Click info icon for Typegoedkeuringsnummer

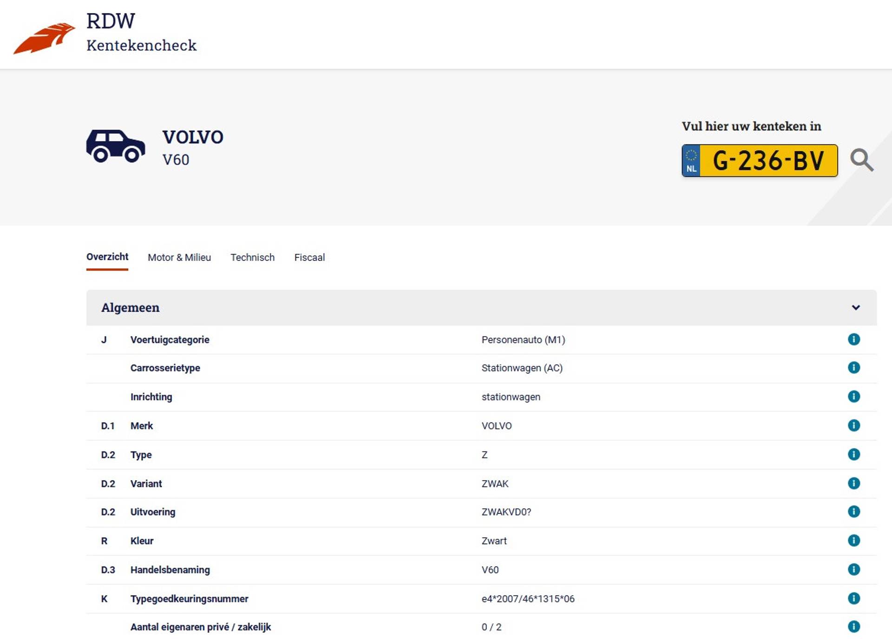pos(853,598)
